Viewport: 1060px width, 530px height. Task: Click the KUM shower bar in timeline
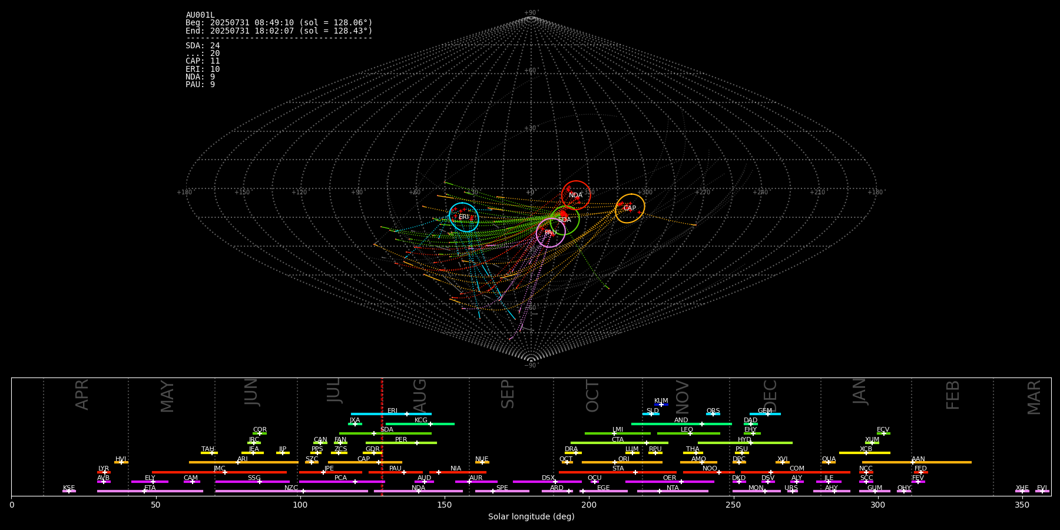coord(661,405)
